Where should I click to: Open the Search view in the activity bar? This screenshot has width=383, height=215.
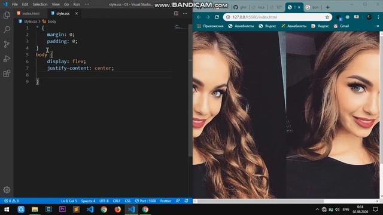[x=7, y=29]
